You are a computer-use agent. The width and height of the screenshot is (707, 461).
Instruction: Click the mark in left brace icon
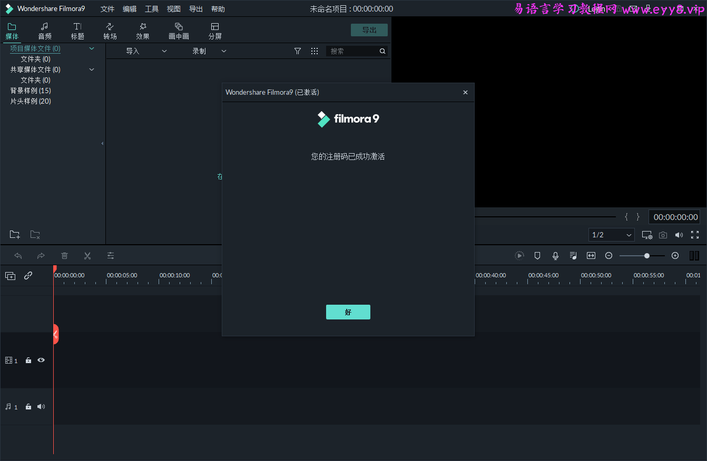(x=626, y=217)
